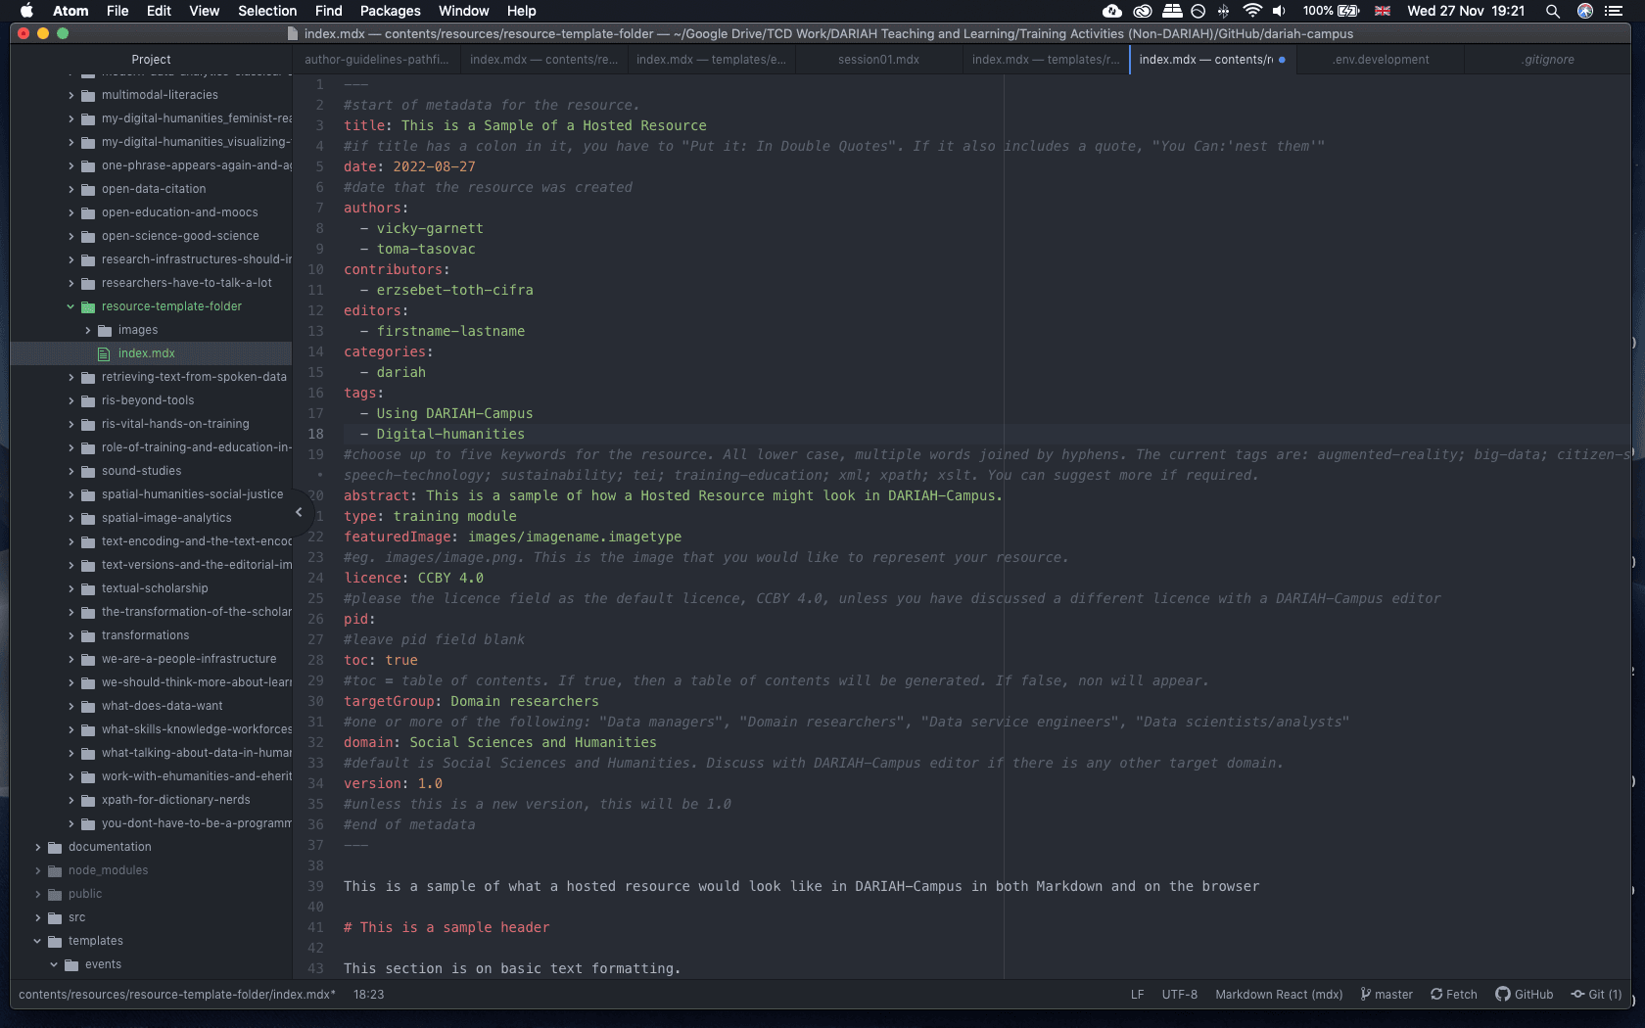Viewport: 1645px width, 1028px height.
Task: Click the index.mdx file icon in tree
Action: (x=104, y=353)
